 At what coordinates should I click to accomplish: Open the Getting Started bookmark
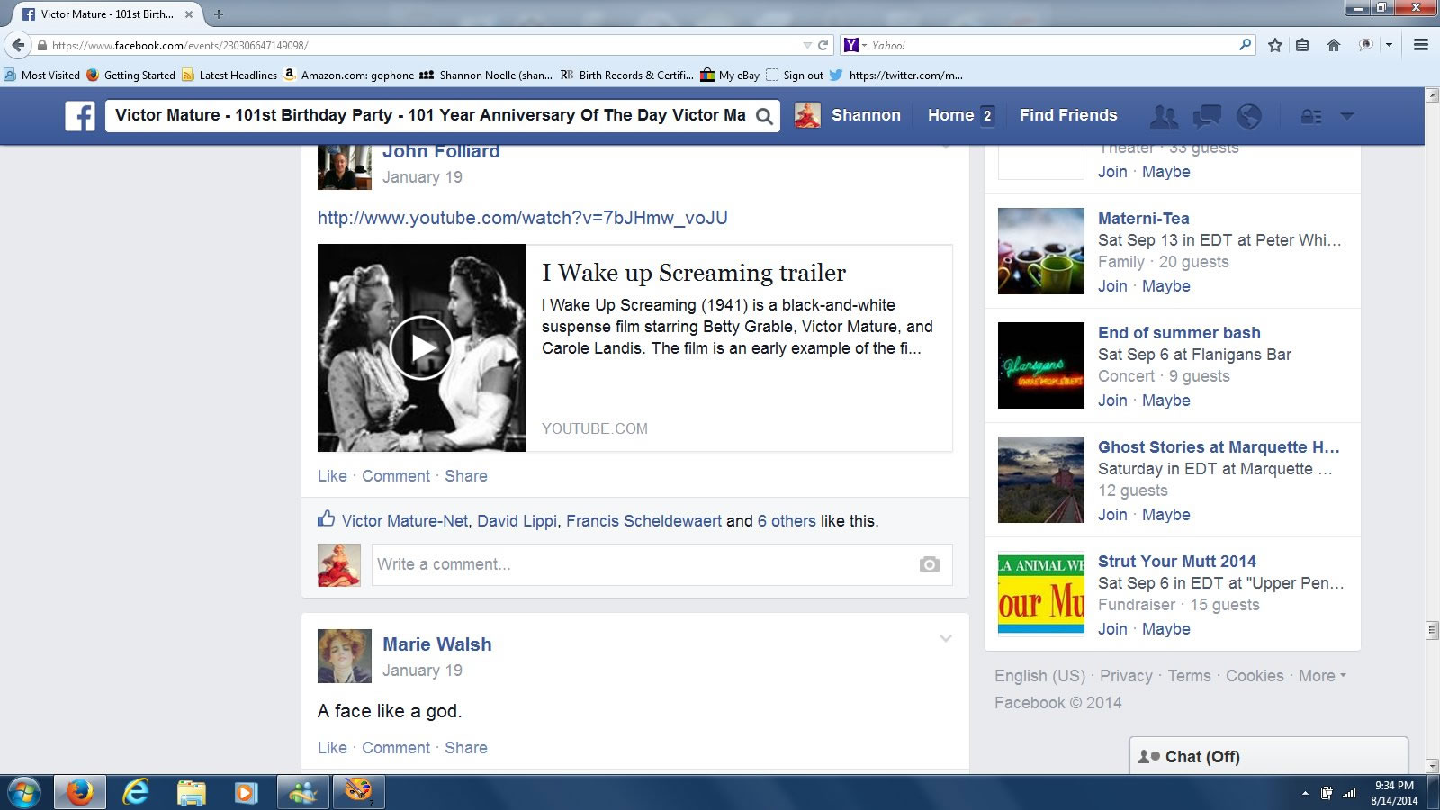(131, 76)
